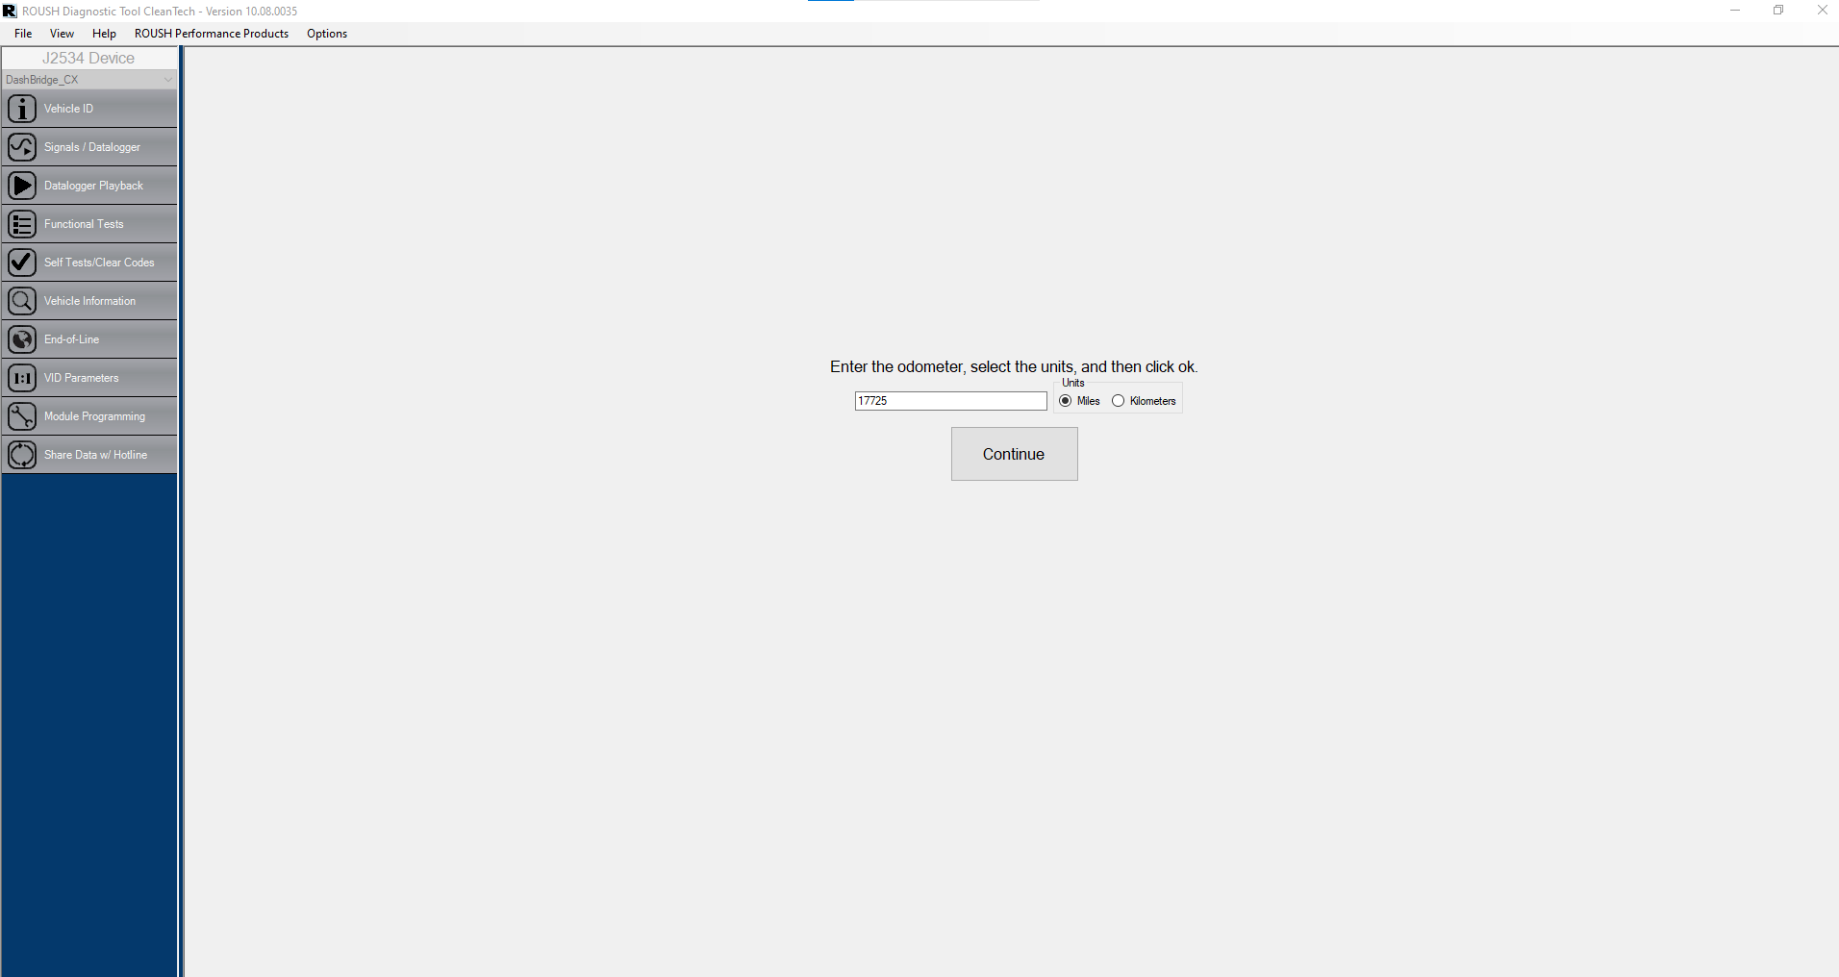This screenshot has width=1839, height=977.
Task: Launch Datalogger Playback
Action: [89, 185]
